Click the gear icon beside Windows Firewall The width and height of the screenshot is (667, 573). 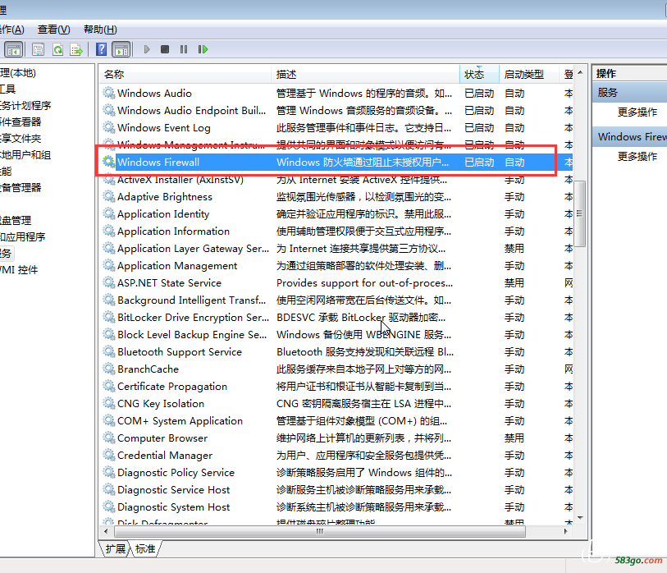point(109,162)
